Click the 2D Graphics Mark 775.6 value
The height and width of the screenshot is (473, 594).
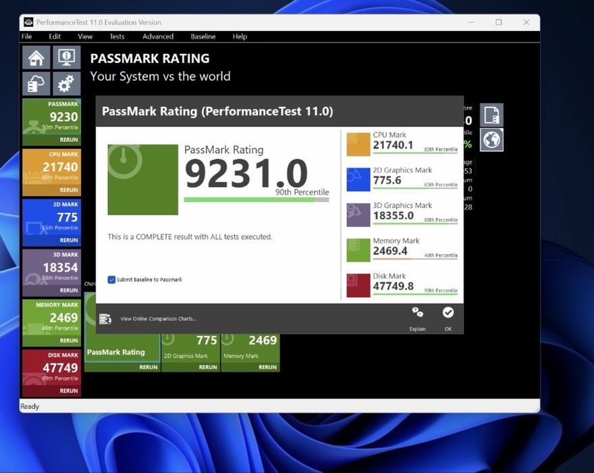click(x=387, y=180)
